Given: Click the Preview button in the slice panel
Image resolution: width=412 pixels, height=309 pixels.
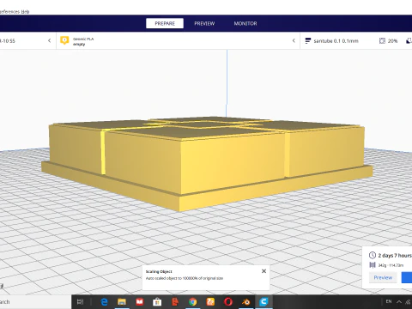Looking at the screenshot, I should [x=383, y=277].
